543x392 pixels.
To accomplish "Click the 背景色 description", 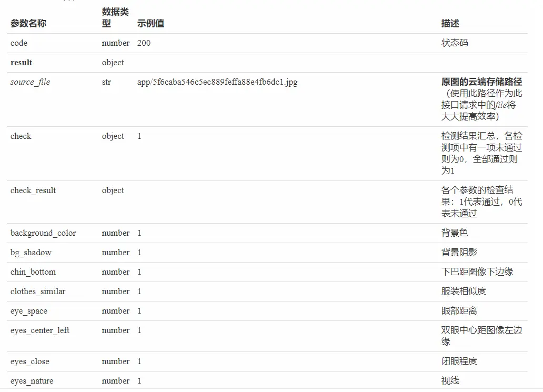I will 455,233.
